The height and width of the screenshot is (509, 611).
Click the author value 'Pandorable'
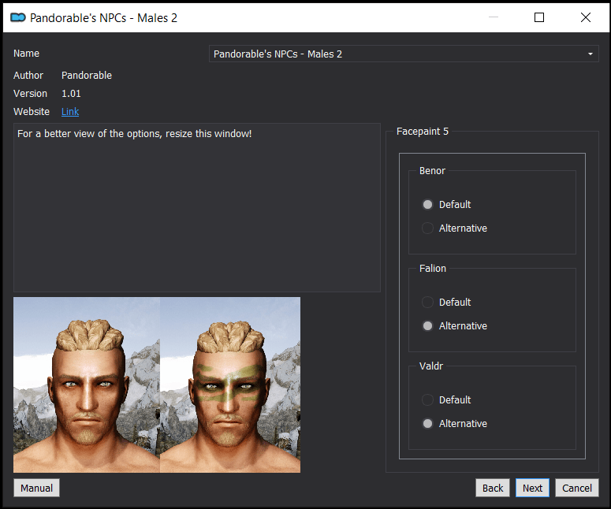coord(87,76)
